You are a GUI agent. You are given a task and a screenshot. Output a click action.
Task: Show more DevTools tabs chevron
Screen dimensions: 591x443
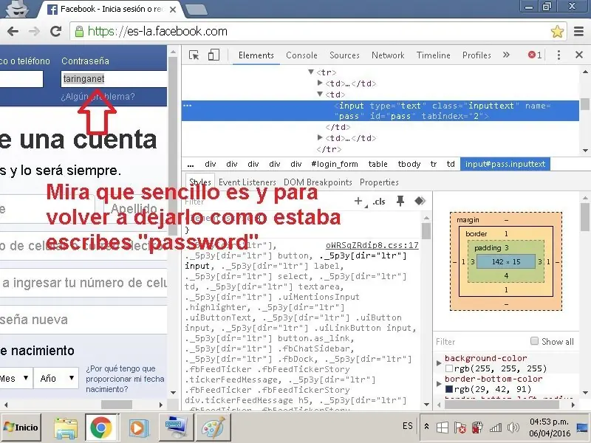tap(506, 55)
